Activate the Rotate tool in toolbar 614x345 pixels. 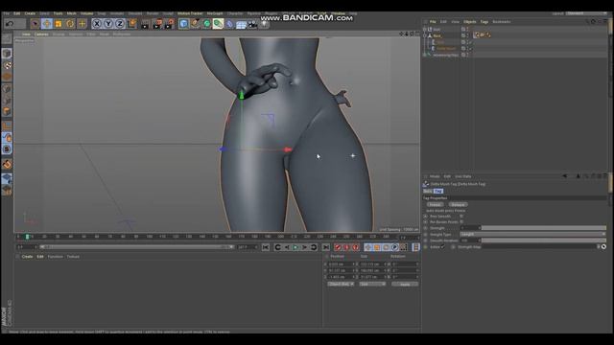(x=70, y=24)
